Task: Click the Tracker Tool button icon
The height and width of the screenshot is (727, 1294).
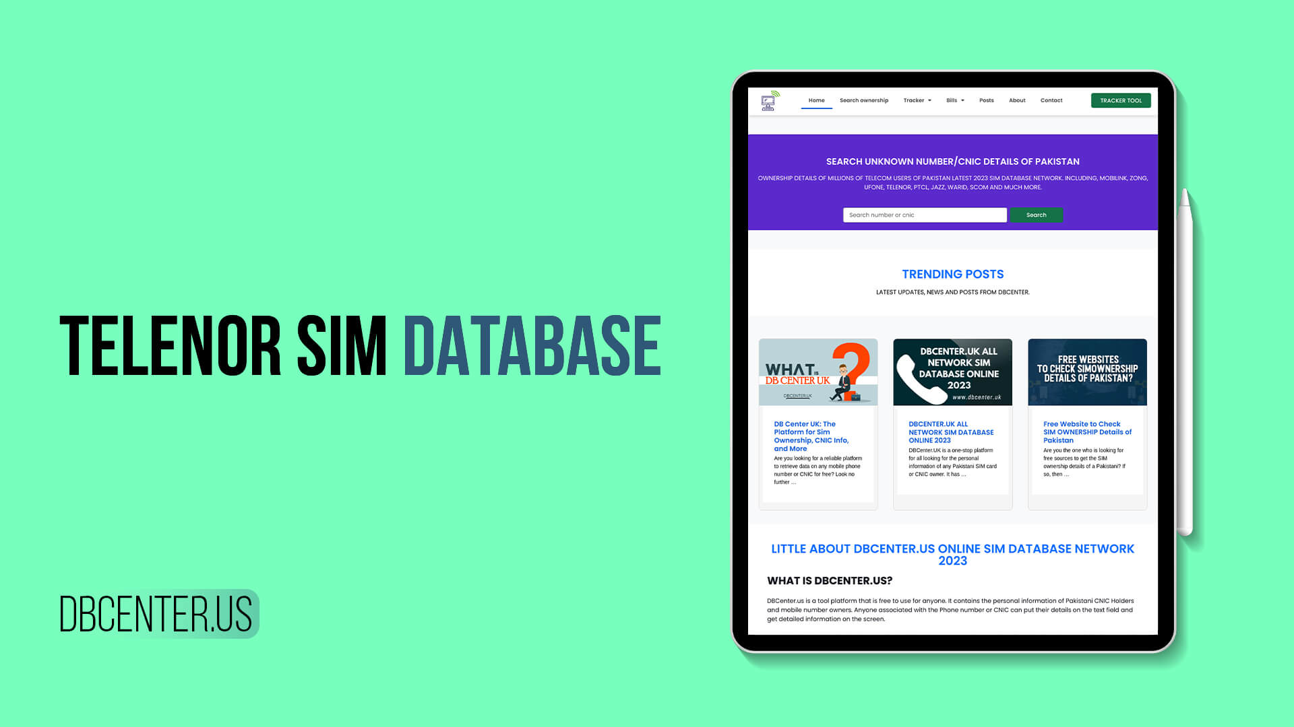Action: click(1121, 100)
